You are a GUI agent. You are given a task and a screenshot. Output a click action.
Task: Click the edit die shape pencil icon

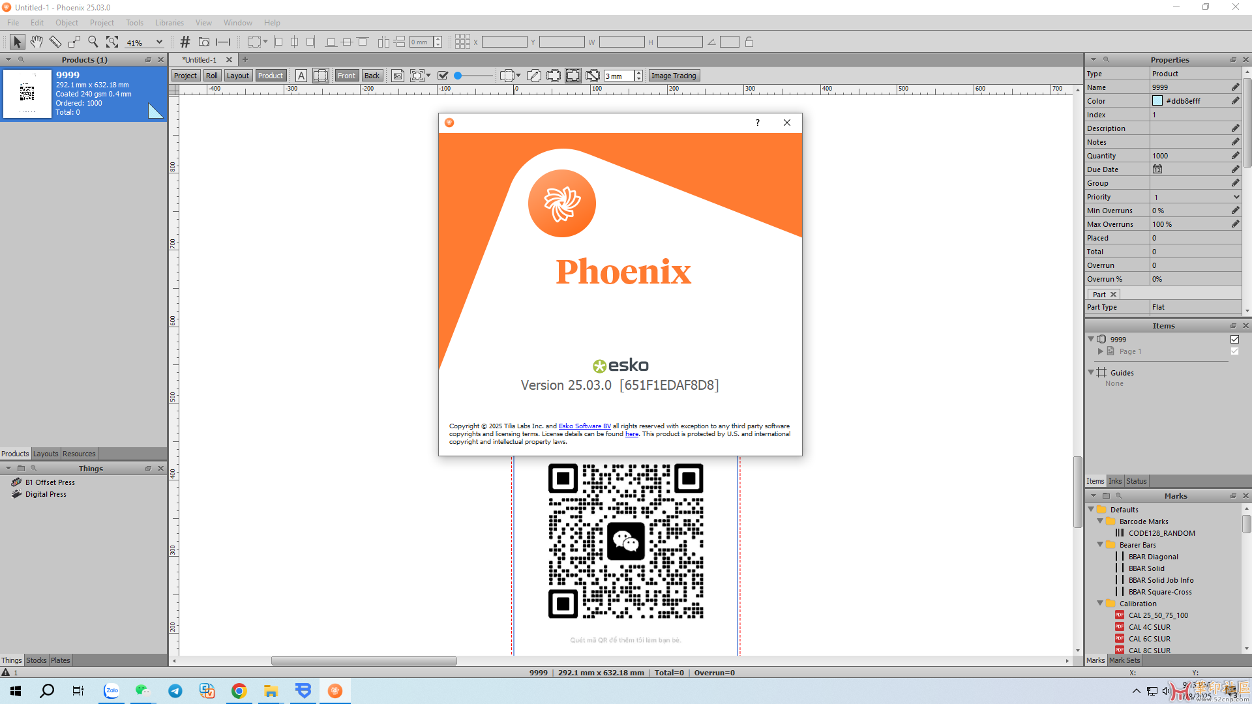click(x=534, y=76)
